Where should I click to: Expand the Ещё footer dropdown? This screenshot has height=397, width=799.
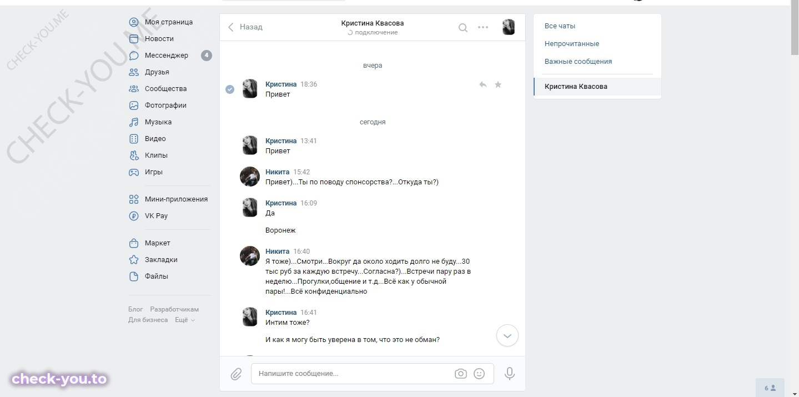point(185,320)
